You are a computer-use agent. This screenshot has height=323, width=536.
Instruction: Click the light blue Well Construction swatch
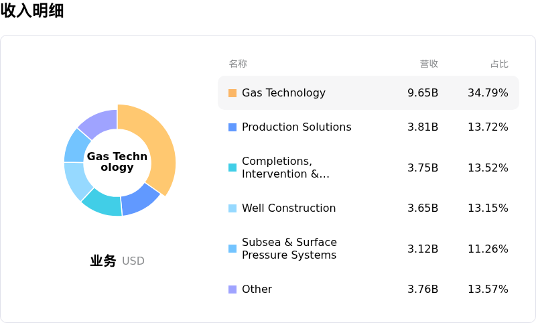coord(232,208)
